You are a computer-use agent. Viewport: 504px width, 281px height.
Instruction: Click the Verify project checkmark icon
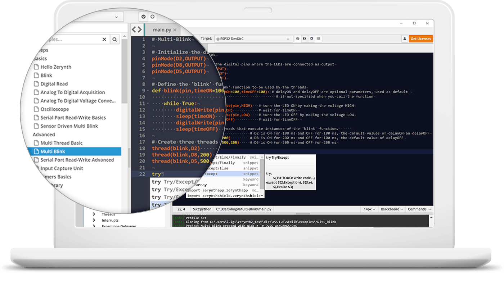tap(143, 17)
